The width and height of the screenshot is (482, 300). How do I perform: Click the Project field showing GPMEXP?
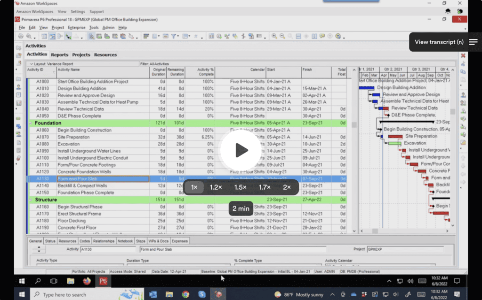point(405,249)
